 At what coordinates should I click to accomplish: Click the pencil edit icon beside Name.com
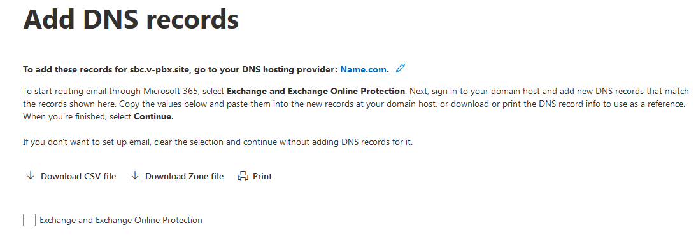[x=401, y=68]
